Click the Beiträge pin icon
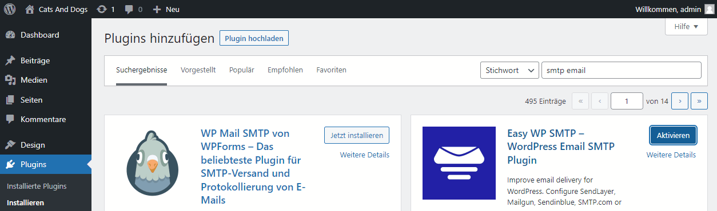 click(x=10, y=60)
